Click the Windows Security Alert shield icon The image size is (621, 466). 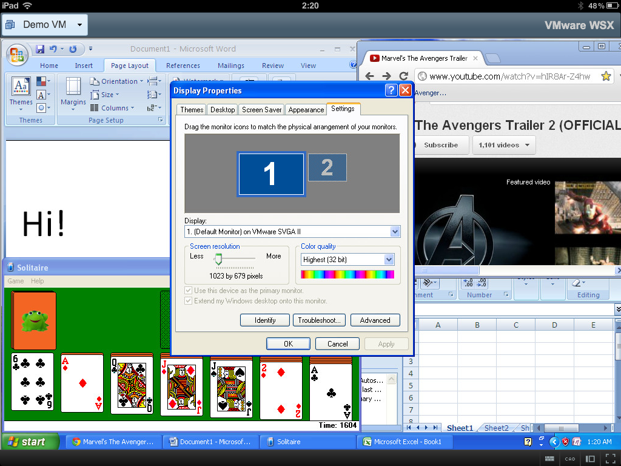566,442
